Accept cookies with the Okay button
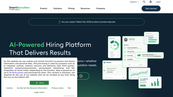Viewport: 173px width, 97px height. coord(39,83)
